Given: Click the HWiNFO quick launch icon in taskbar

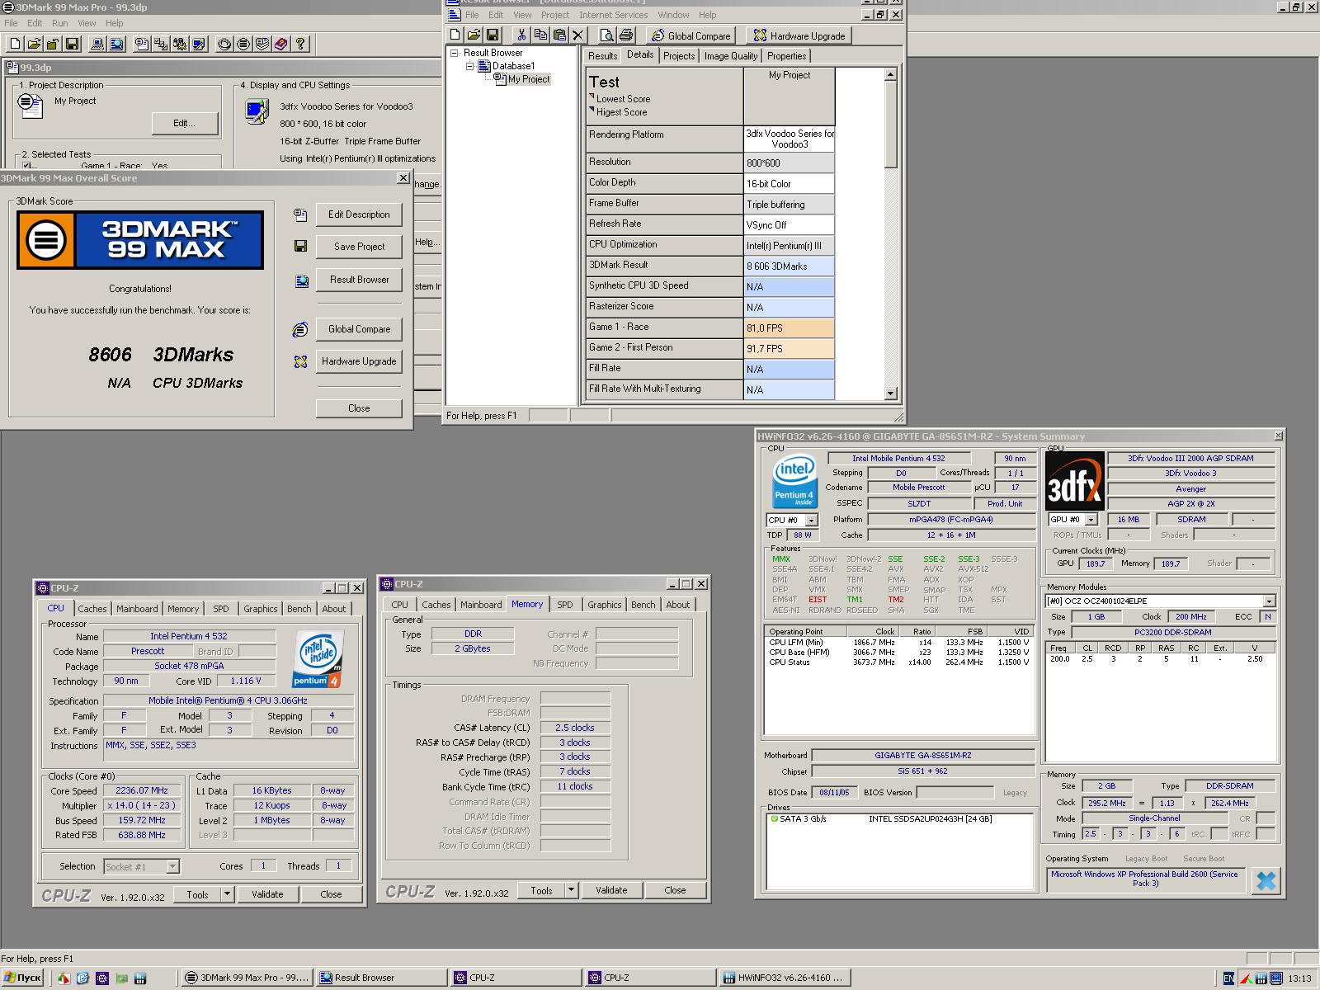Looking at the screenshot, I should click(140, 978).
